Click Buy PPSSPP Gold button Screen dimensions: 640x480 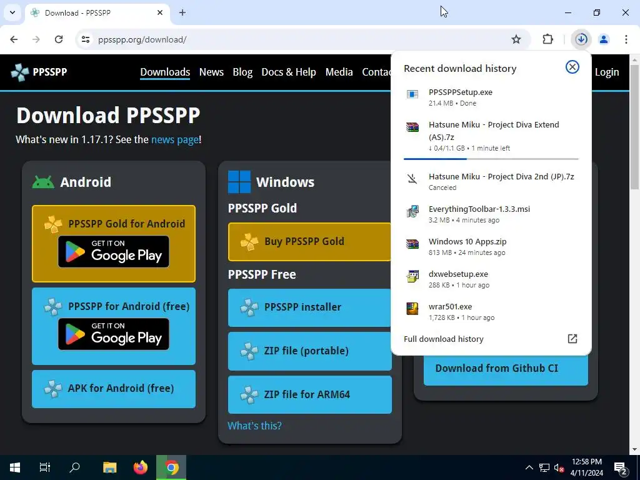coord(309,242)
